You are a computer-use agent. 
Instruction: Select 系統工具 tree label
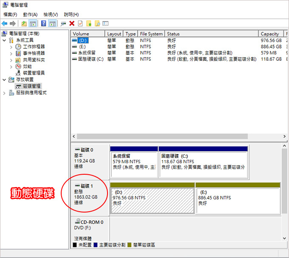click(25, 40)
